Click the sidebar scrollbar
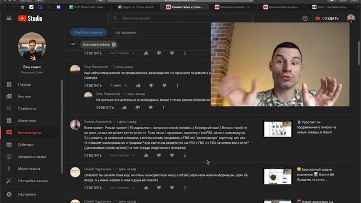361x203 pixels. click(x=61, y=126)
